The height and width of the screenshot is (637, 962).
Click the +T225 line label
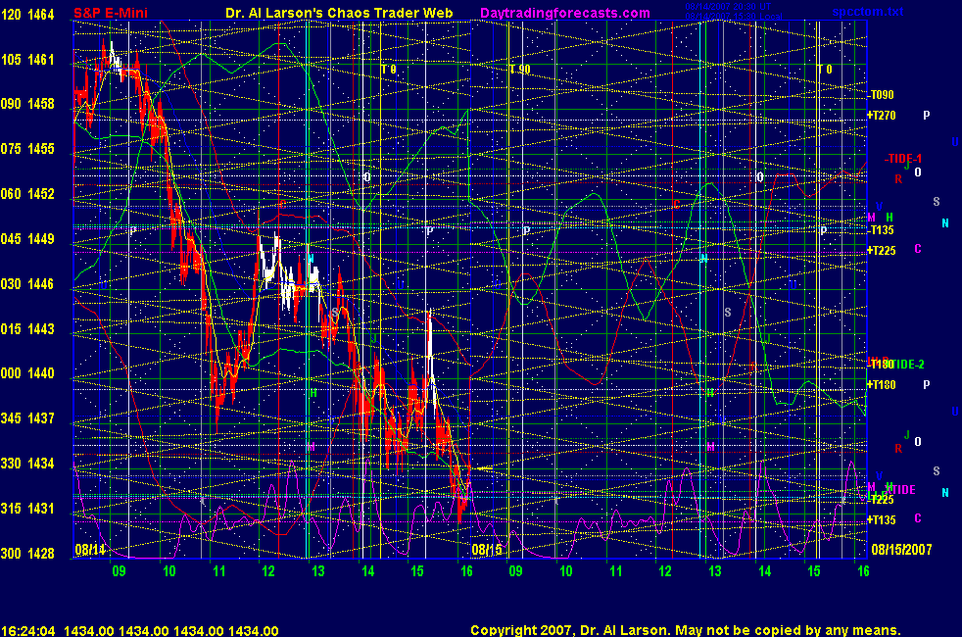click(882, 250)
